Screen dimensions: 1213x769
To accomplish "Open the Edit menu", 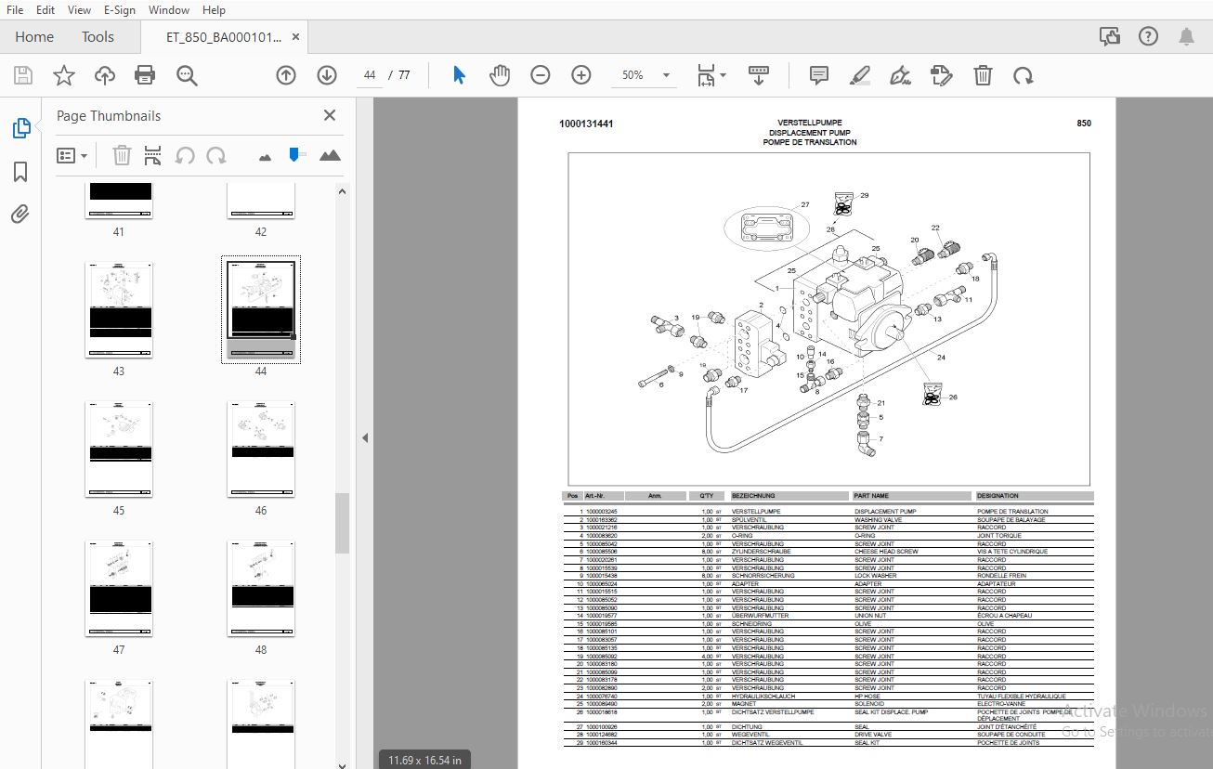I will (46, 10).
